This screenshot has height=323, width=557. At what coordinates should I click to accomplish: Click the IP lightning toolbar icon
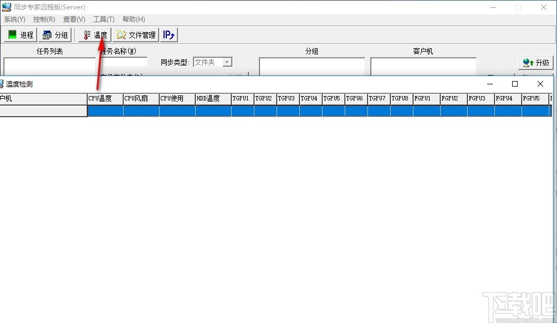pos(169,34)
